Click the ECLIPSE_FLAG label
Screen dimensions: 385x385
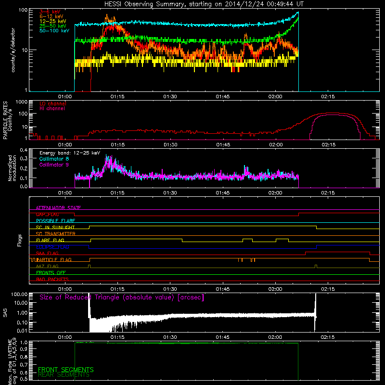(x=52, y=247)
